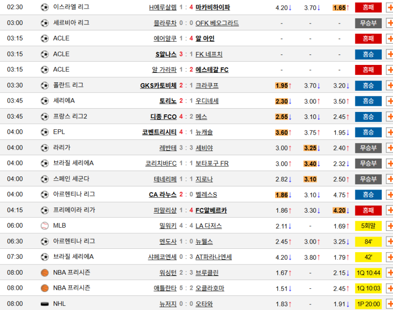Viewport: 393px width, 310px height.
Task: Click basketball icon in the 워싱턴 vs 브루클린 row
Action: pos(45,273)
